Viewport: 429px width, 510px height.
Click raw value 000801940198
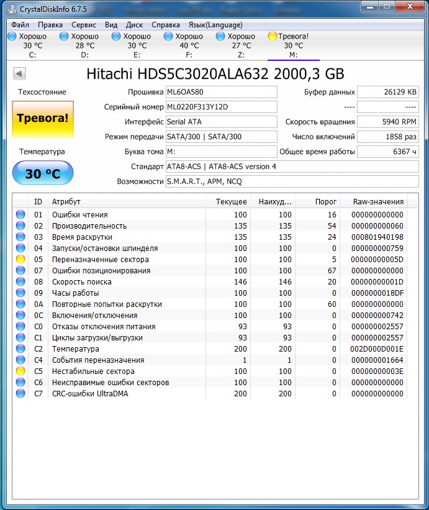click(377, 237)
